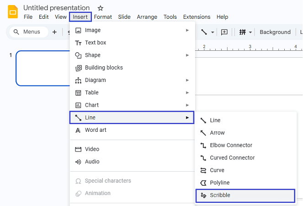303x206 pixels.
Task: Star the Untitled presentation
Action: point(101,8)
